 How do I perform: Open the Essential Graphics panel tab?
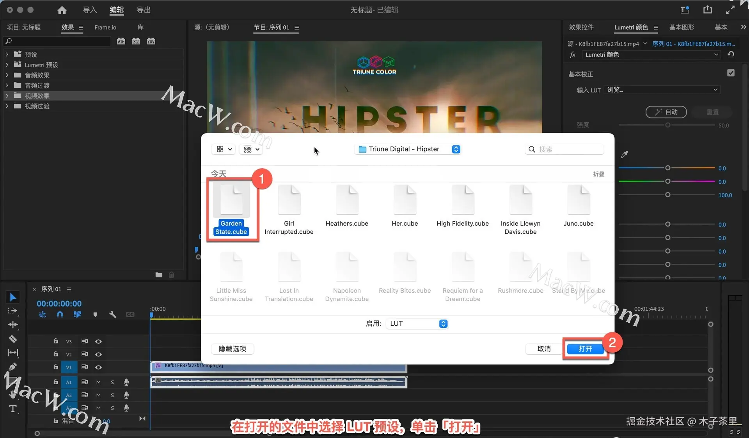682,27
